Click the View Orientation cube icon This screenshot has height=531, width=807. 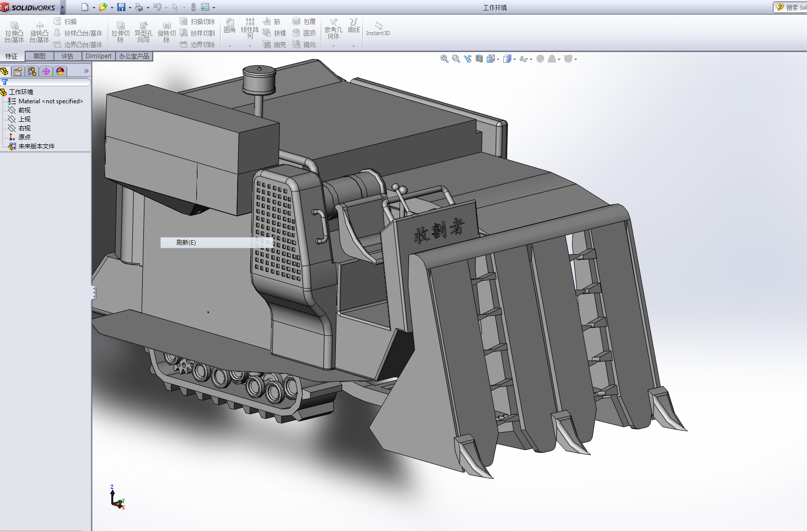(x=491, y=59)
